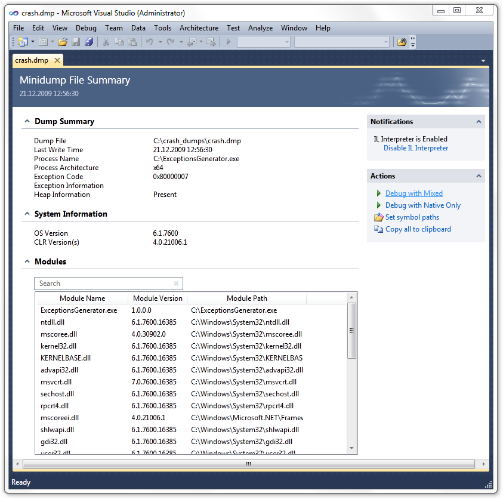
Task: Click the Redo arrow icon
Action: pyautogui.click(x=171, y=42)
